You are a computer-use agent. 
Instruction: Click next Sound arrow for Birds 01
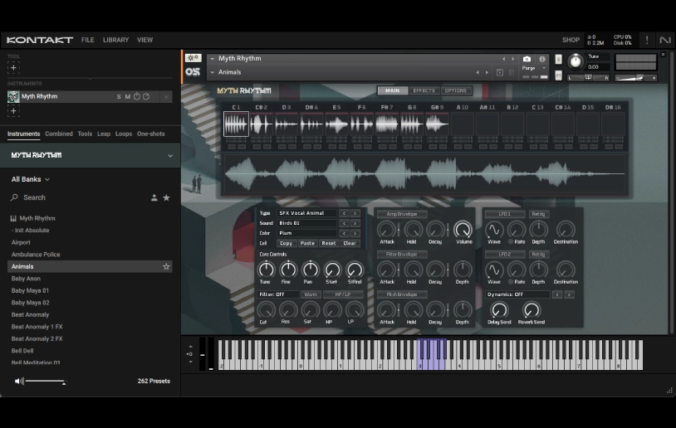coord(355,223)
